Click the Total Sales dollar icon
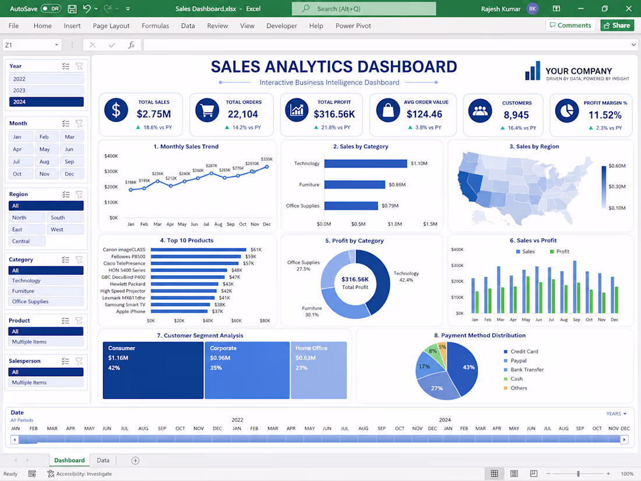 tap(116, 110)
